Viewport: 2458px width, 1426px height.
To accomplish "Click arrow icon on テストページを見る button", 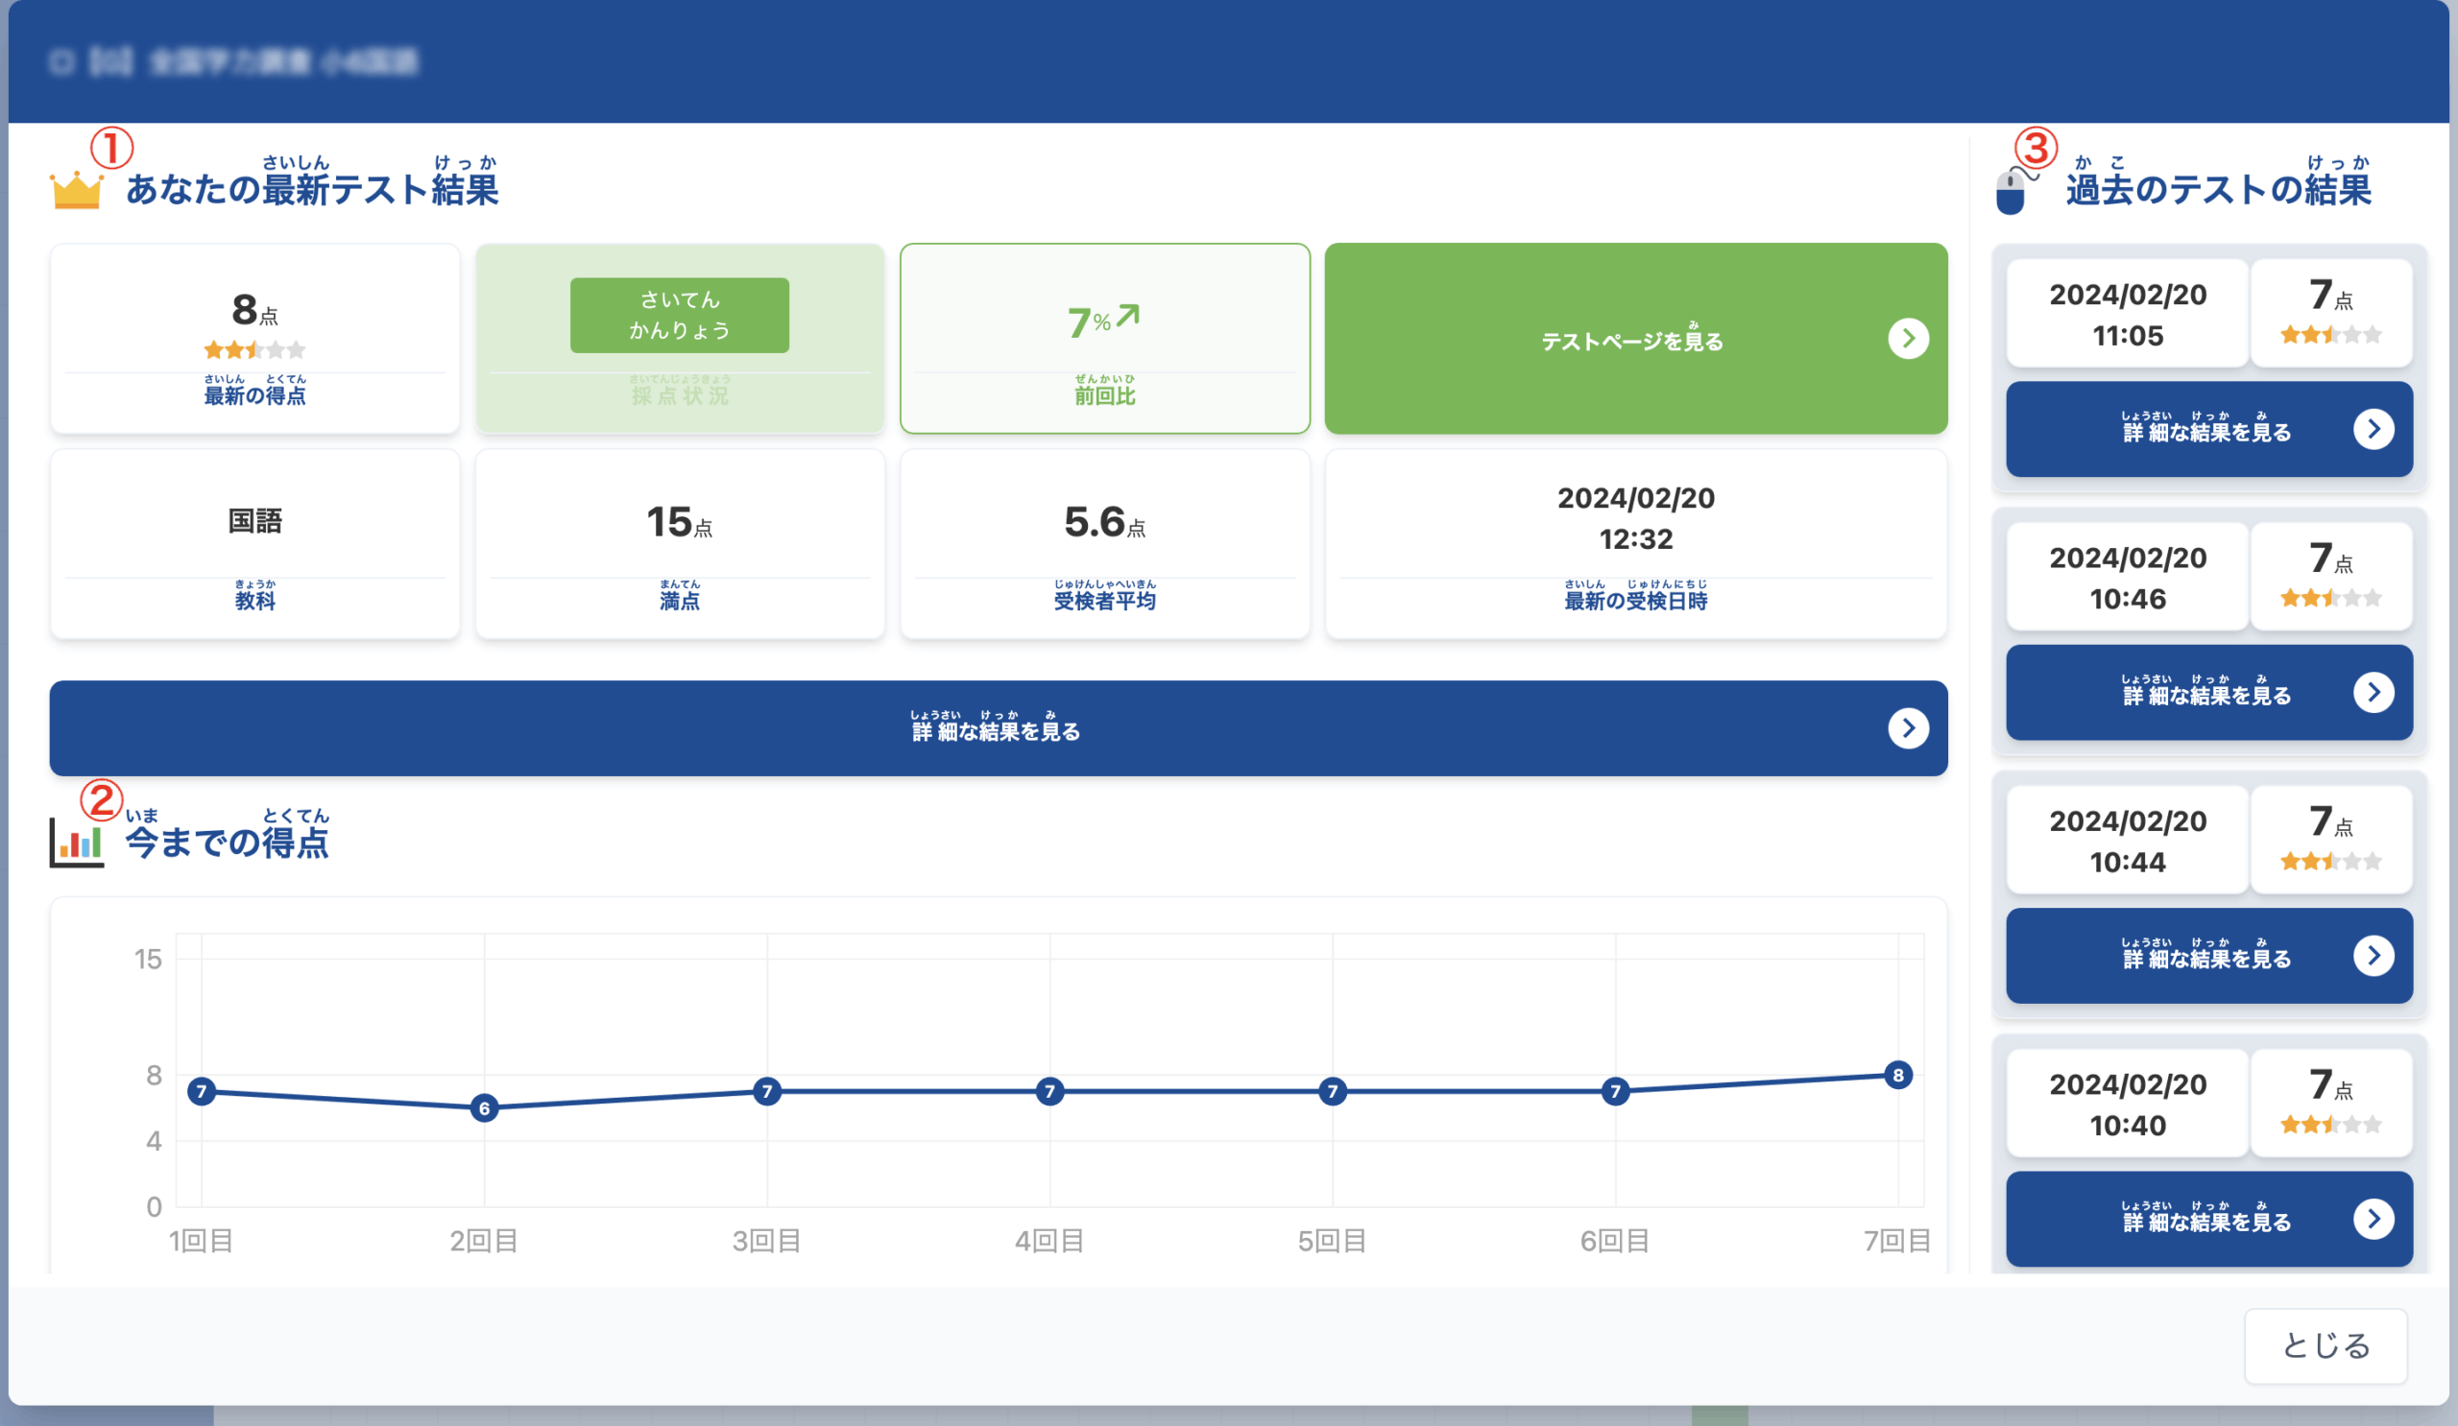I will point(1908,339).
